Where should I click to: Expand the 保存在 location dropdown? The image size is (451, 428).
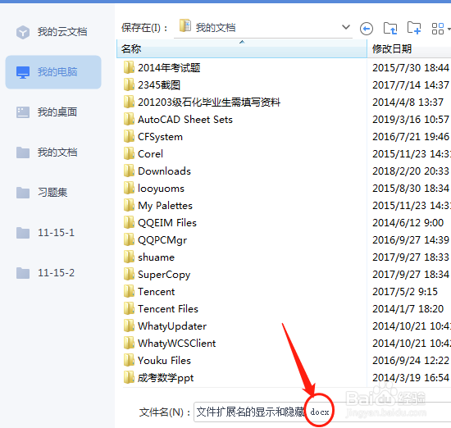tap(346, 27)
